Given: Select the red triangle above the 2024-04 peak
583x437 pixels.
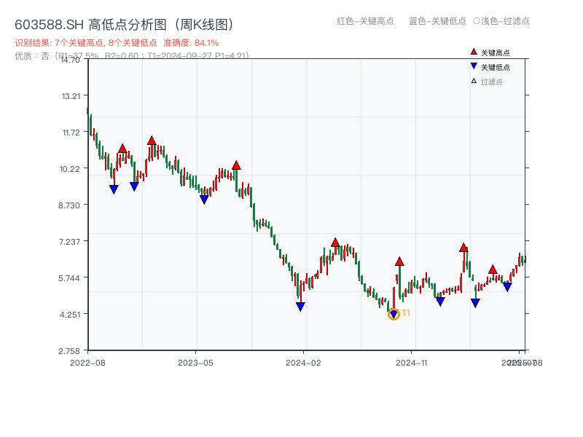Looking at the screenshot, I should tap(334, 240).
